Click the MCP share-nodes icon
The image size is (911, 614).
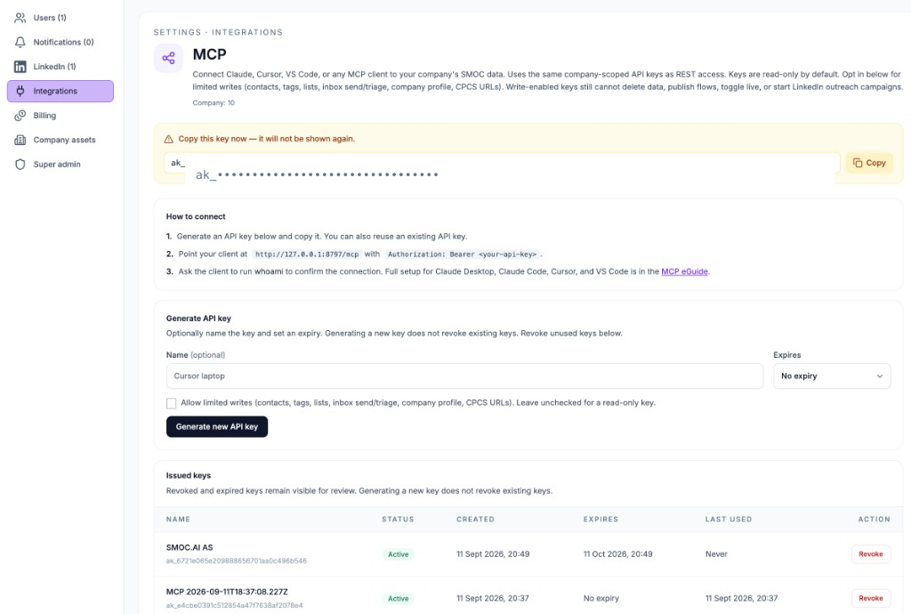168,58
